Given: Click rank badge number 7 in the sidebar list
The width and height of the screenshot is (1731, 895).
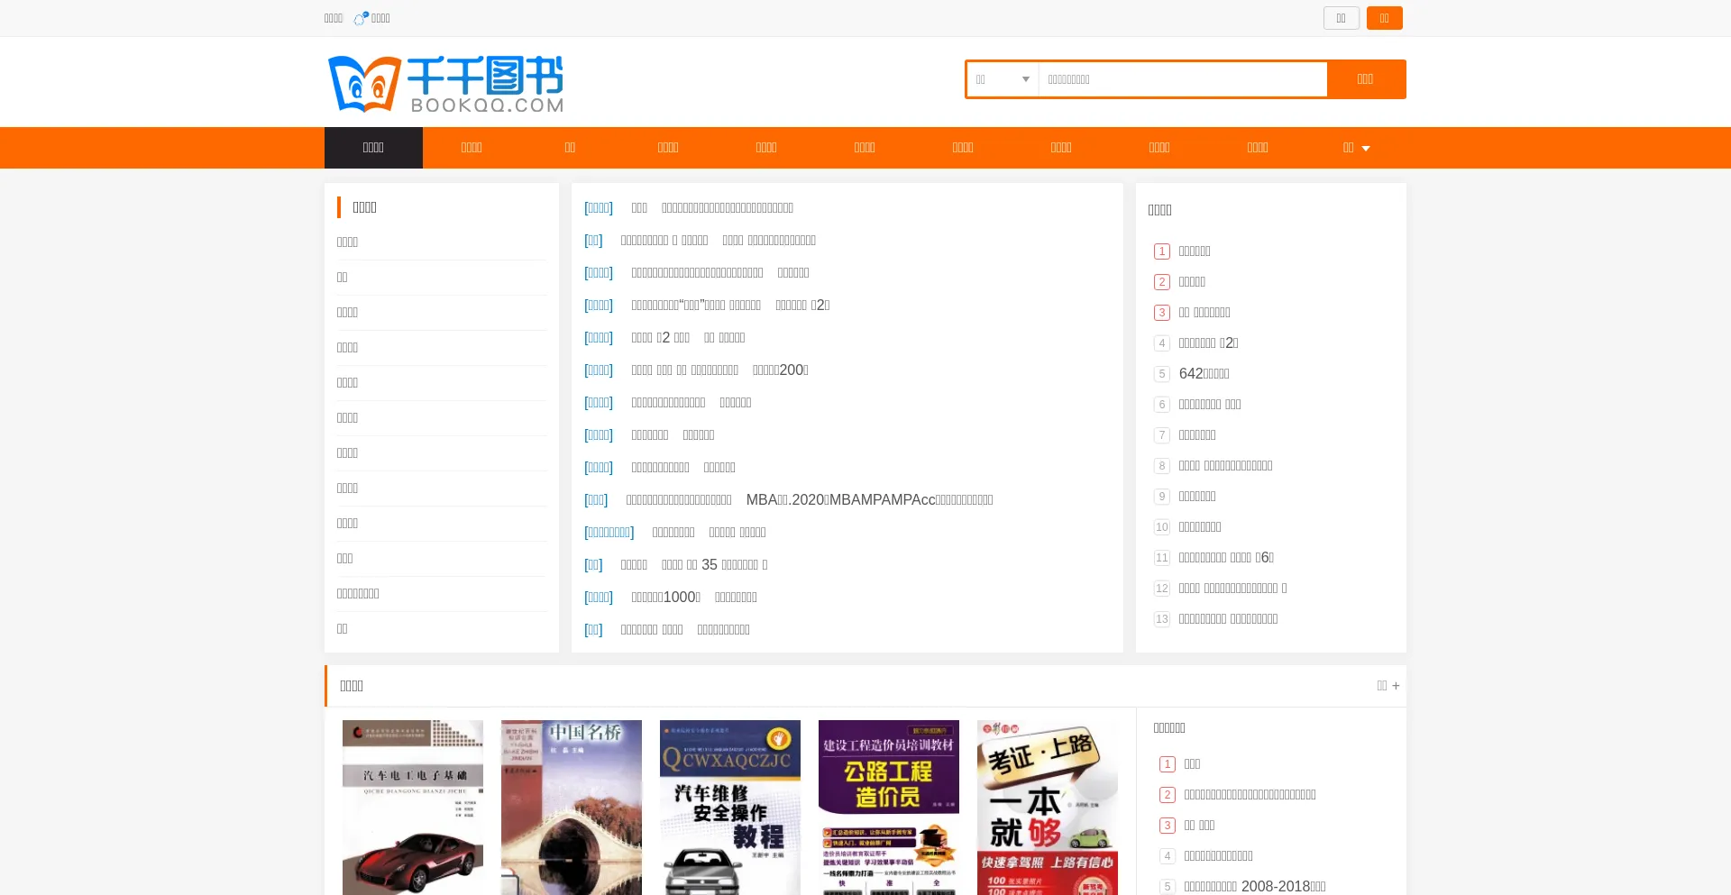Looking at the screenshot, I should [x=1161, y=435].
